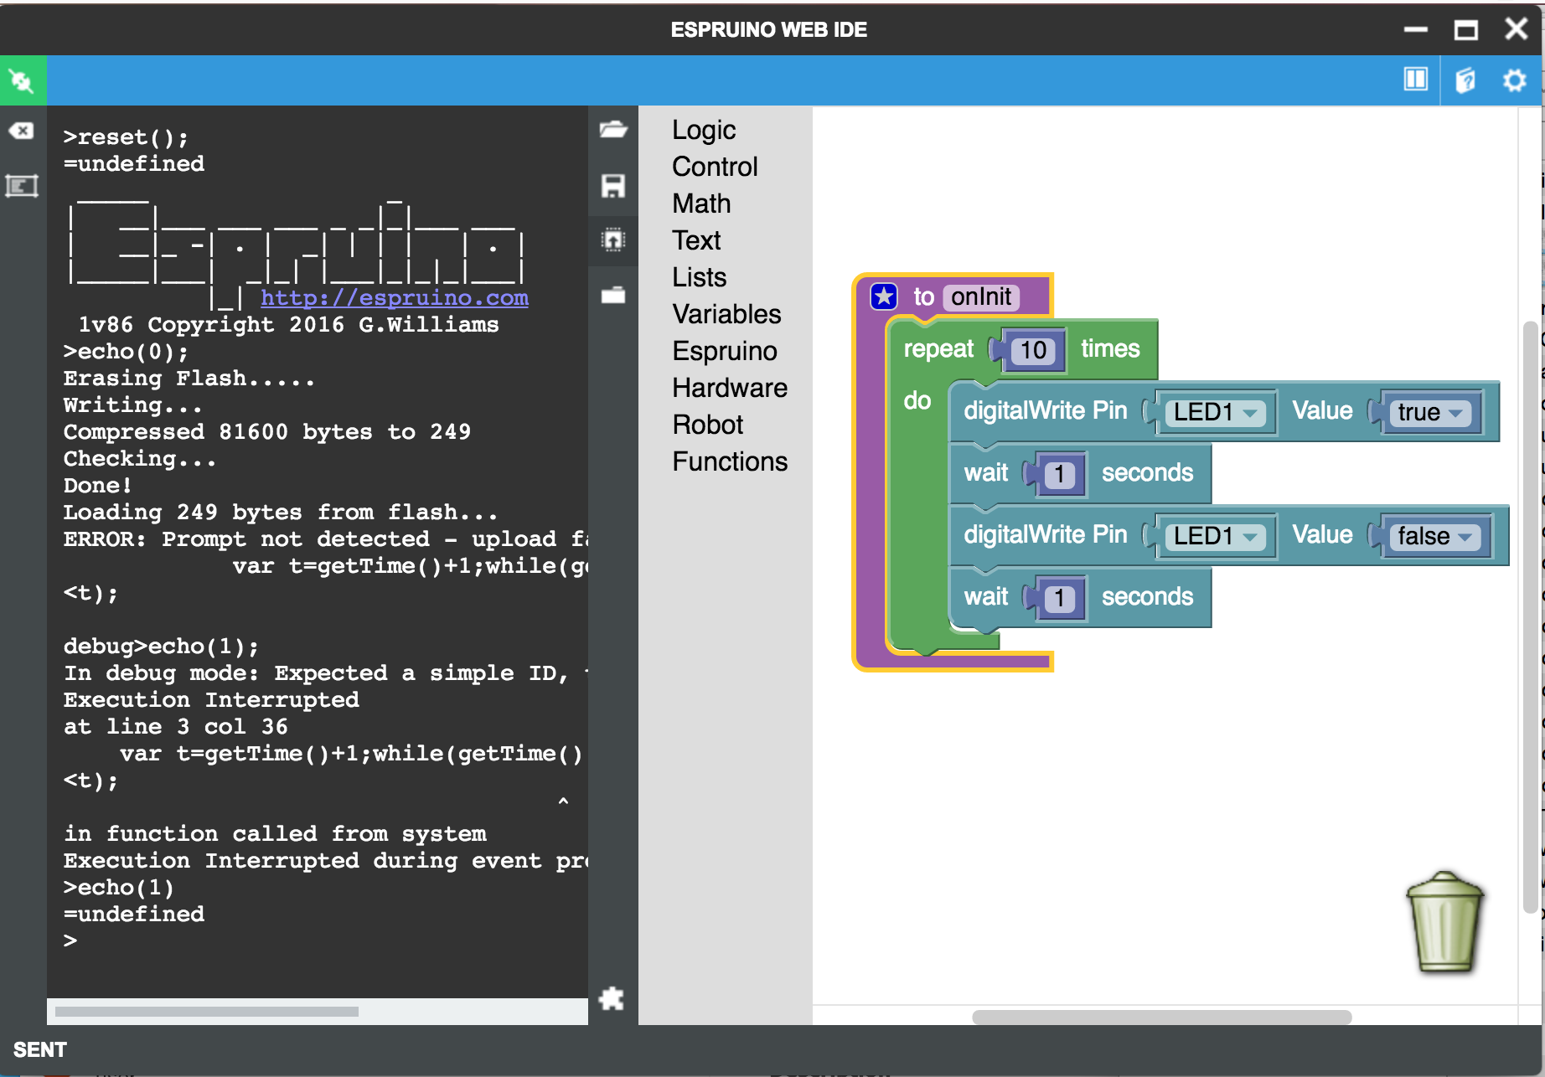This screenshot has height=1077, width=1545.
Task: Toggle the webcam overlay icon in sidebar
Action: point(21,185)
